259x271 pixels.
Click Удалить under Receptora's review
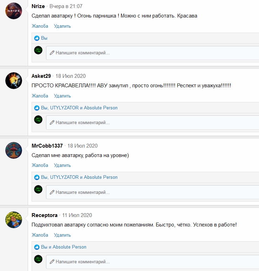coord(62,235)
